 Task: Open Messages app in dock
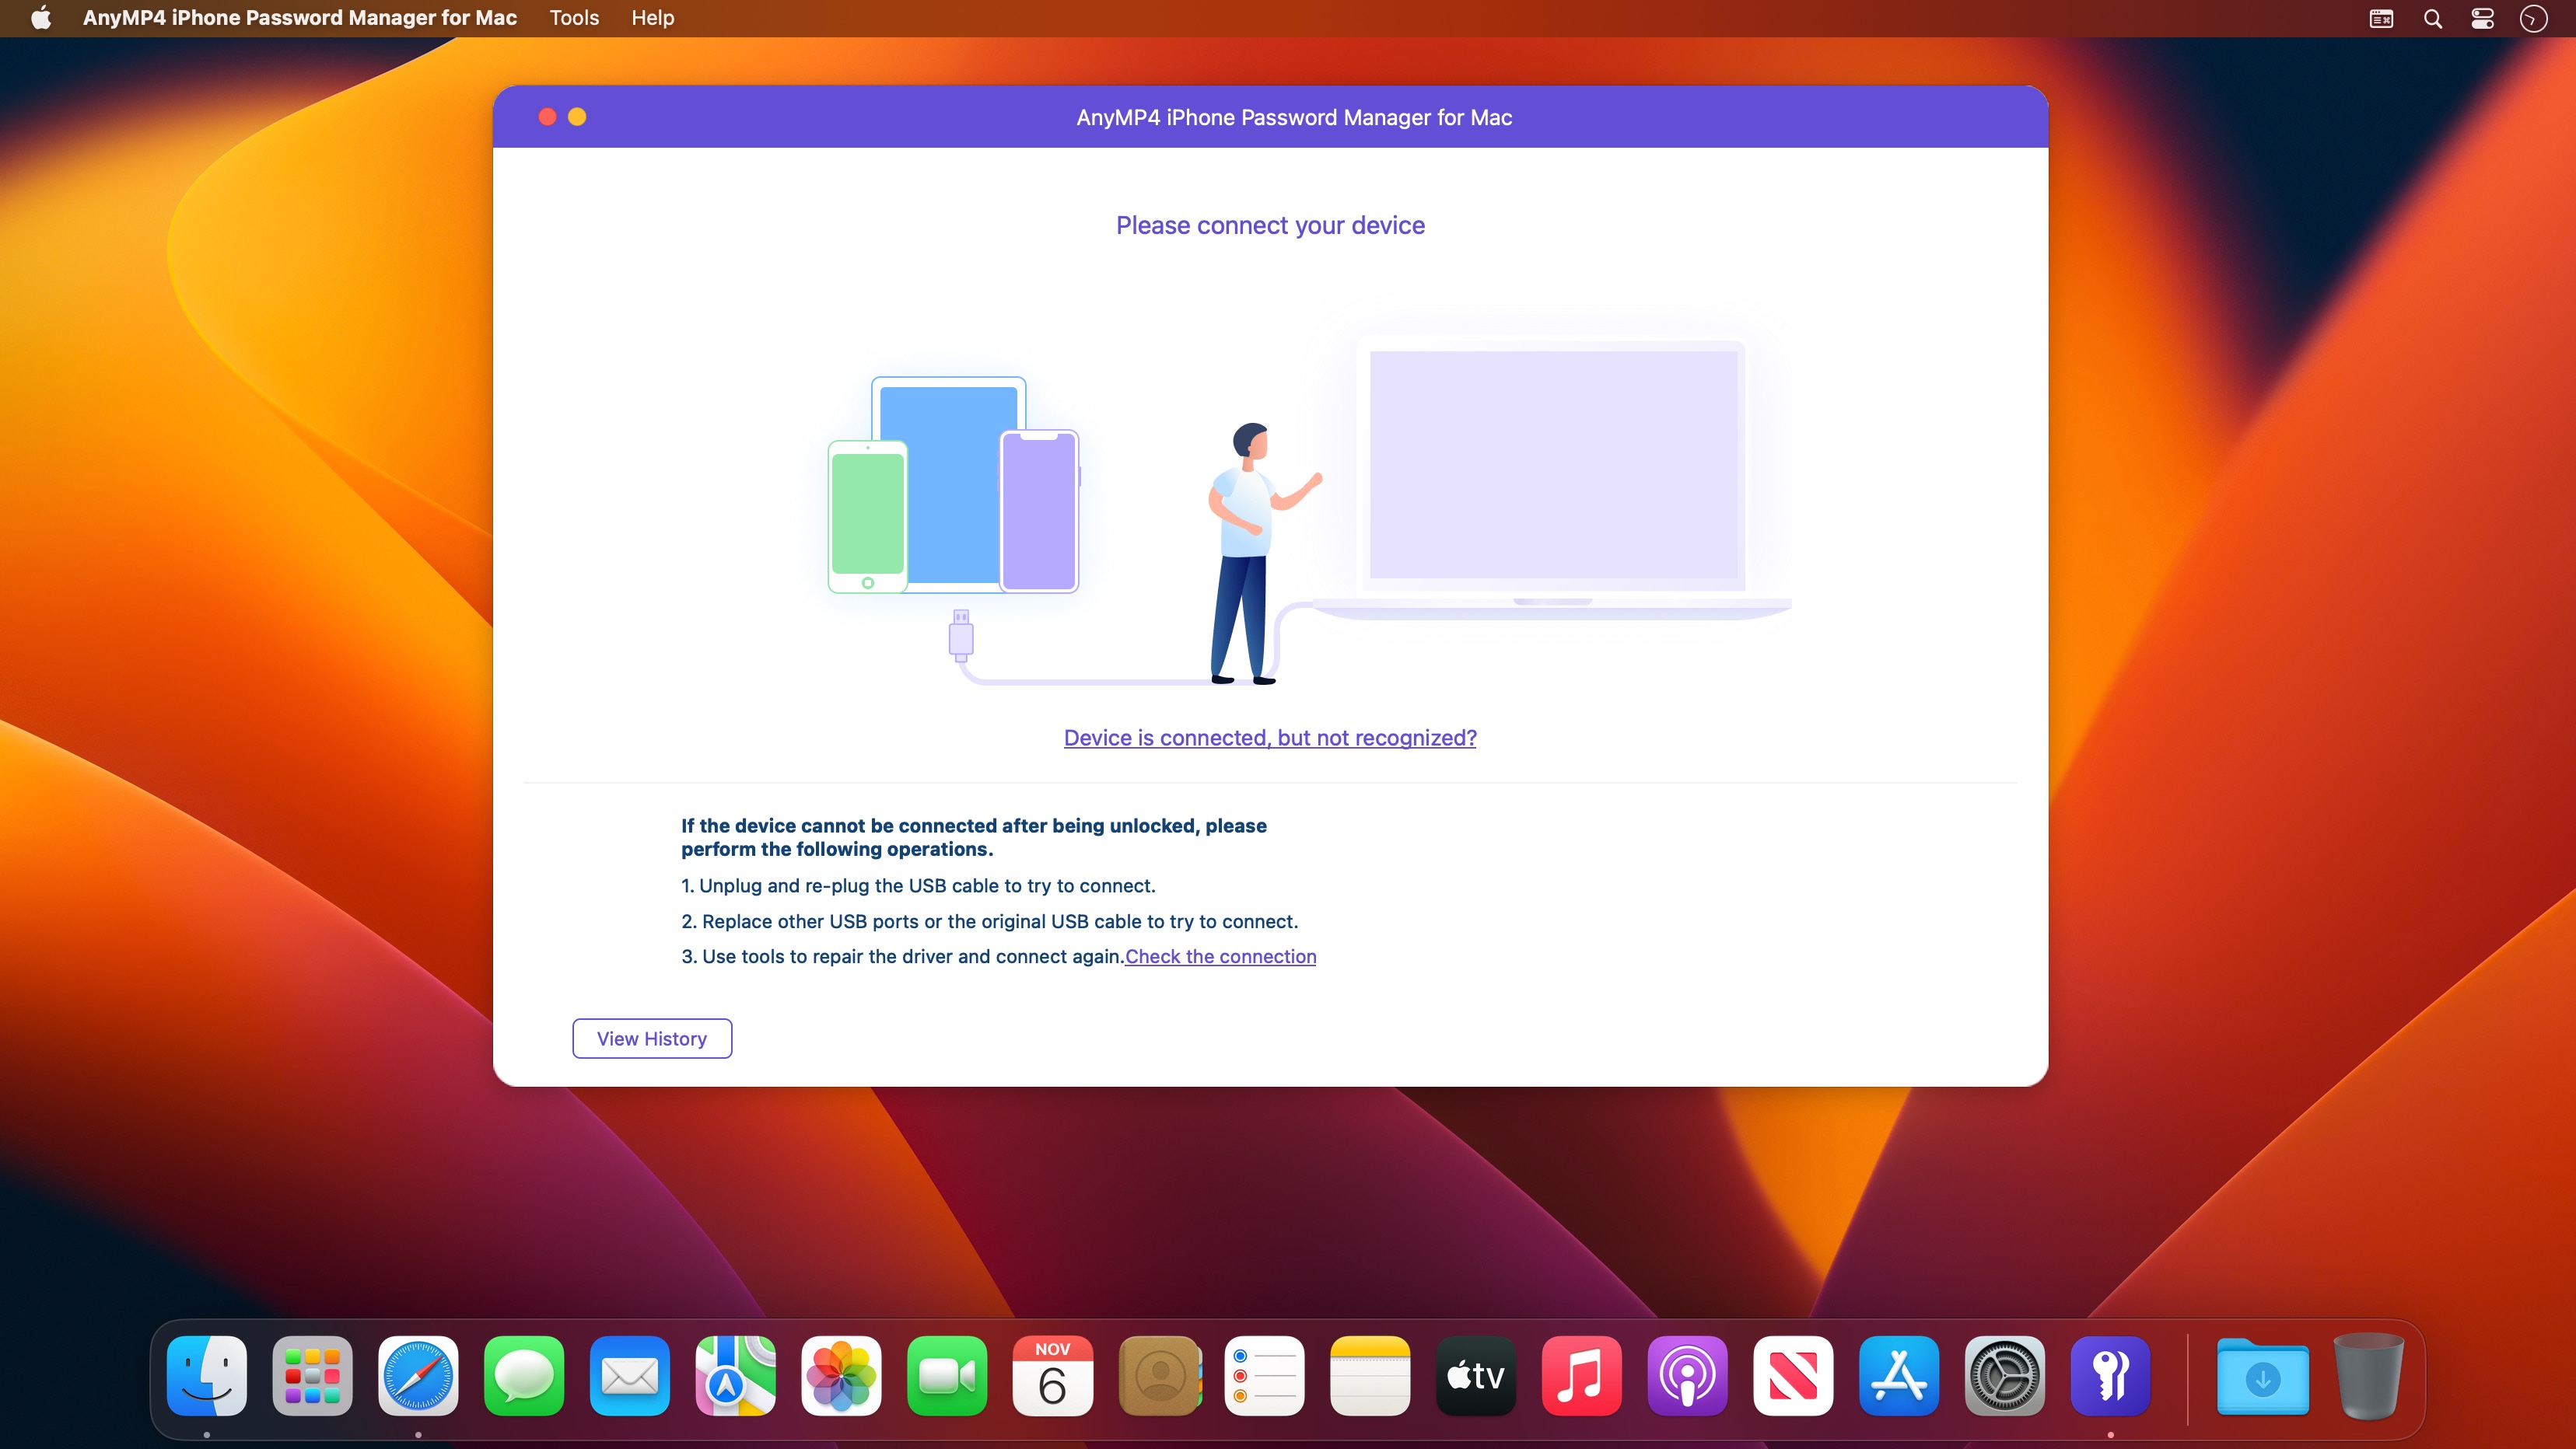click(x=524, y=1376)
